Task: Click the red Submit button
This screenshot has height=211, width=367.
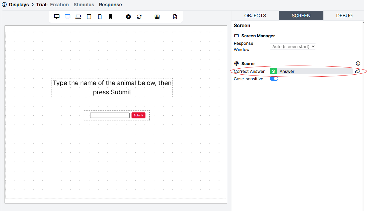Action: (x=139, y=115)
